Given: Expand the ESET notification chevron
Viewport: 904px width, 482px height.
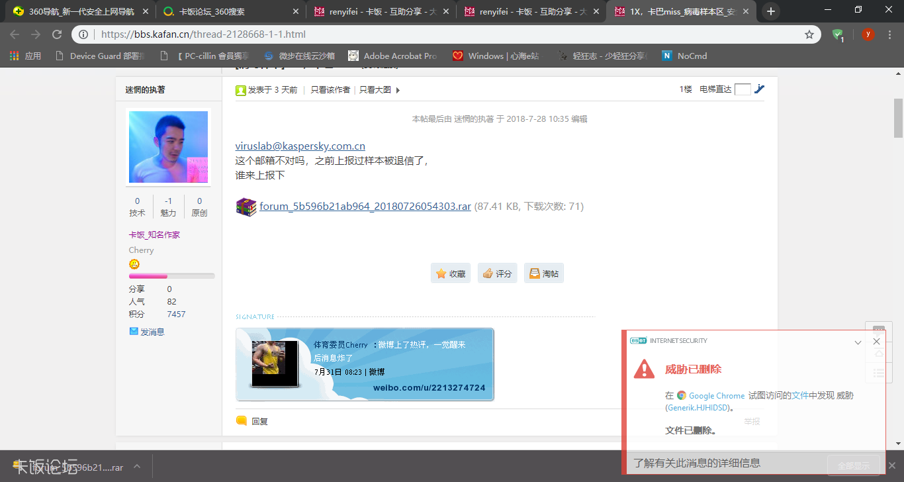Looking at the screenshot, I should (858, 342).
